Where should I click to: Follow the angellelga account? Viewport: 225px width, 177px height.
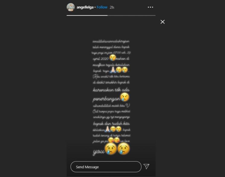click(102, 7)
